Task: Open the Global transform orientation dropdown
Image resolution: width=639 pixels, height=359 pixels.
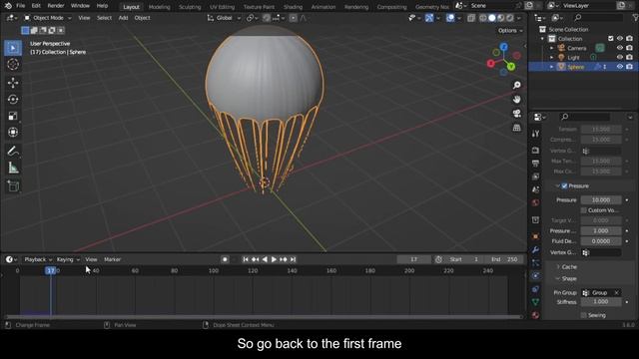Action: [224, 18]
